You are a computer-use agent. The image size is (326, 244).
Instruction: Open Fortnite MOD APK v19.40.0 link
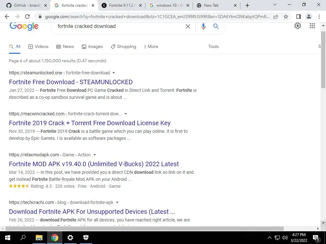point(94,164)
